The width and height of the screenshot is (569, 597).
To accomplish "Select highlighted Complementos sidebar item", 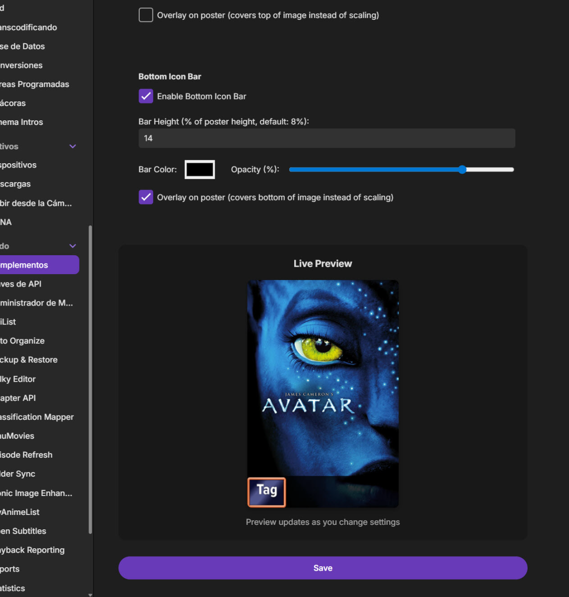I will pyautogui.click(x=39, y=265).
